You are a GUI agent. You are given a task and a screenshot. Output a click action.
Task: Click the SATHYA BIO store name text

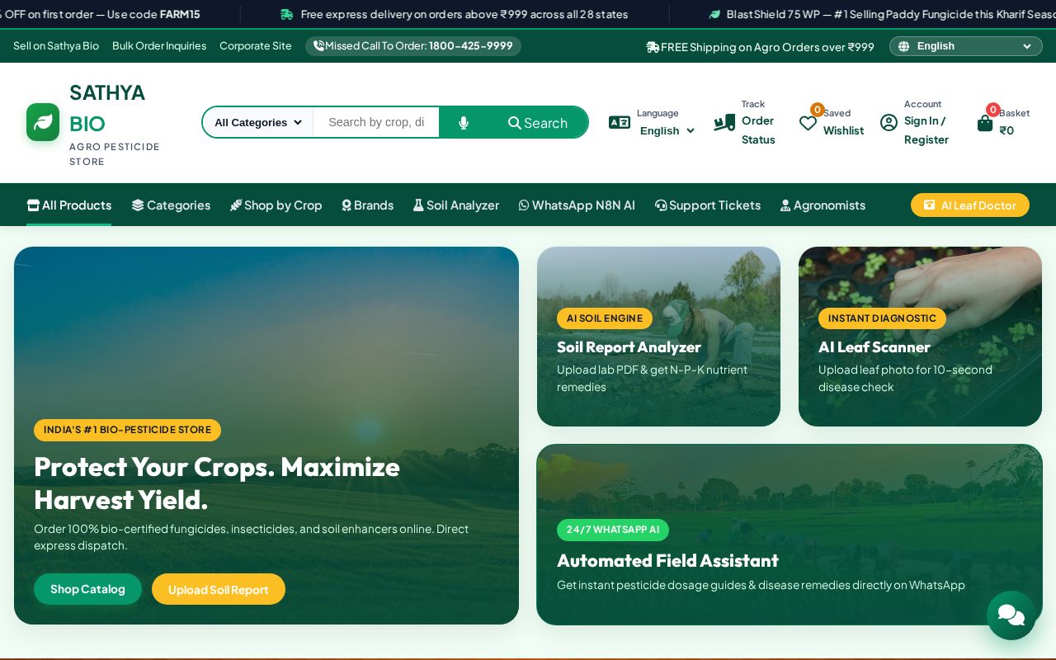[x=107, y=107]
